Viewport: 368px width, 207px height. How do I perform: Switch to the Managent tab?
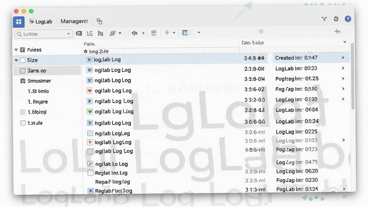[x=74, y=21]
